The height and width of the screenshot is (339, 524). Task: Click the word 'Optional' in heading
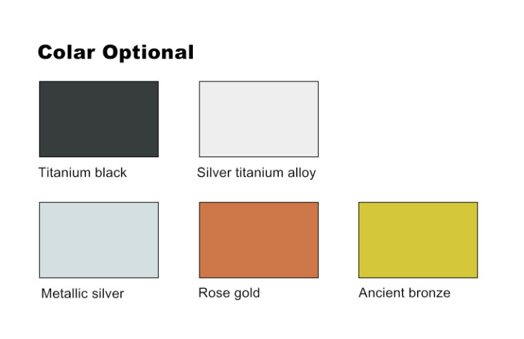[148, 53]
